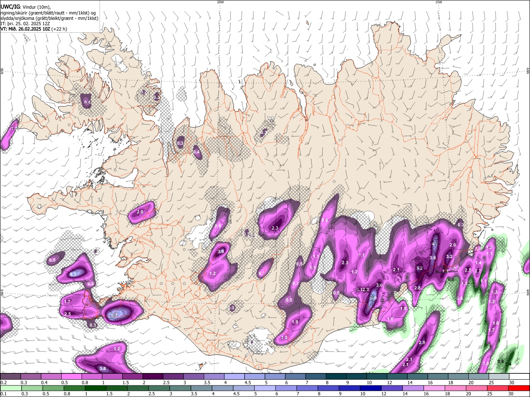
Task: Click the '4.5' label on the snow scale
Action: click(x=248, y=383)
